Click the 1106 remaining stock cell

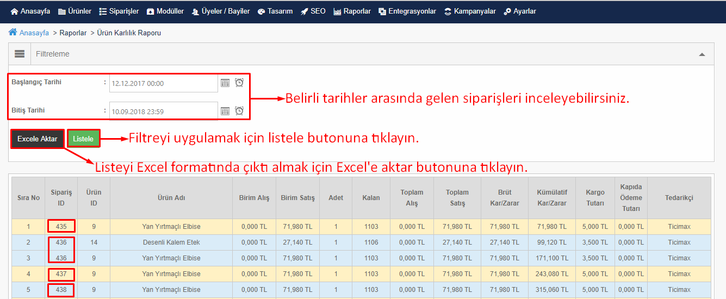371,242
